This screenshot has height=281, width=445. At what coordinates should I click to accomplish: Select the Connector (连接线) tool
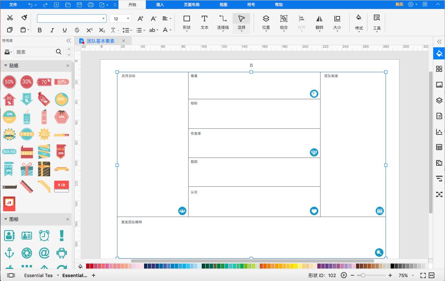click(x=223, y=22)
